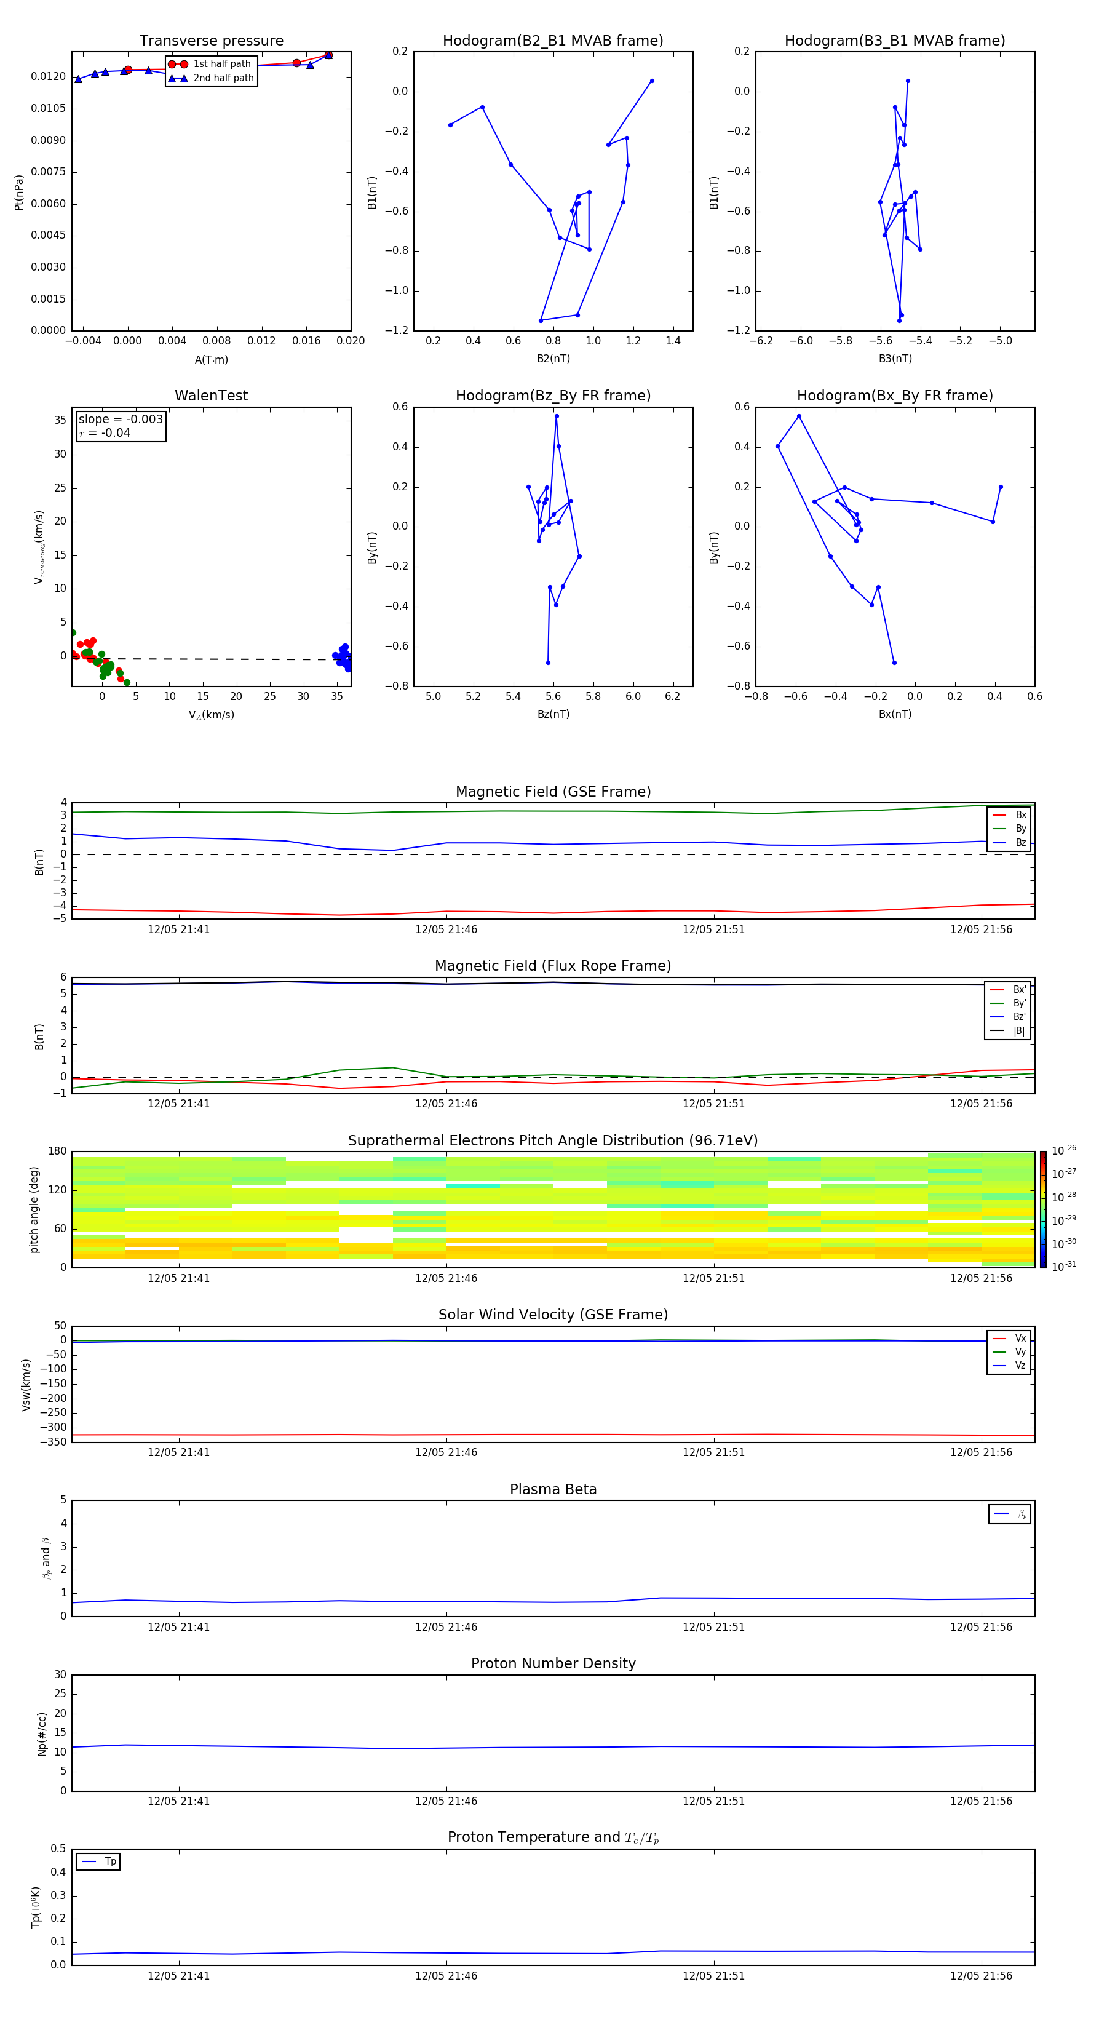Click By legend entry in GSE magnetic field
1107x2030 pixels.
tap(1009, 828)
